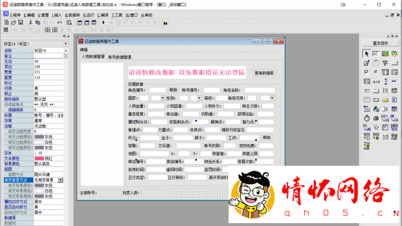Select the arrow pointer tool in component box
Viewport: 402px width, 226px height.
click(366, 53)
